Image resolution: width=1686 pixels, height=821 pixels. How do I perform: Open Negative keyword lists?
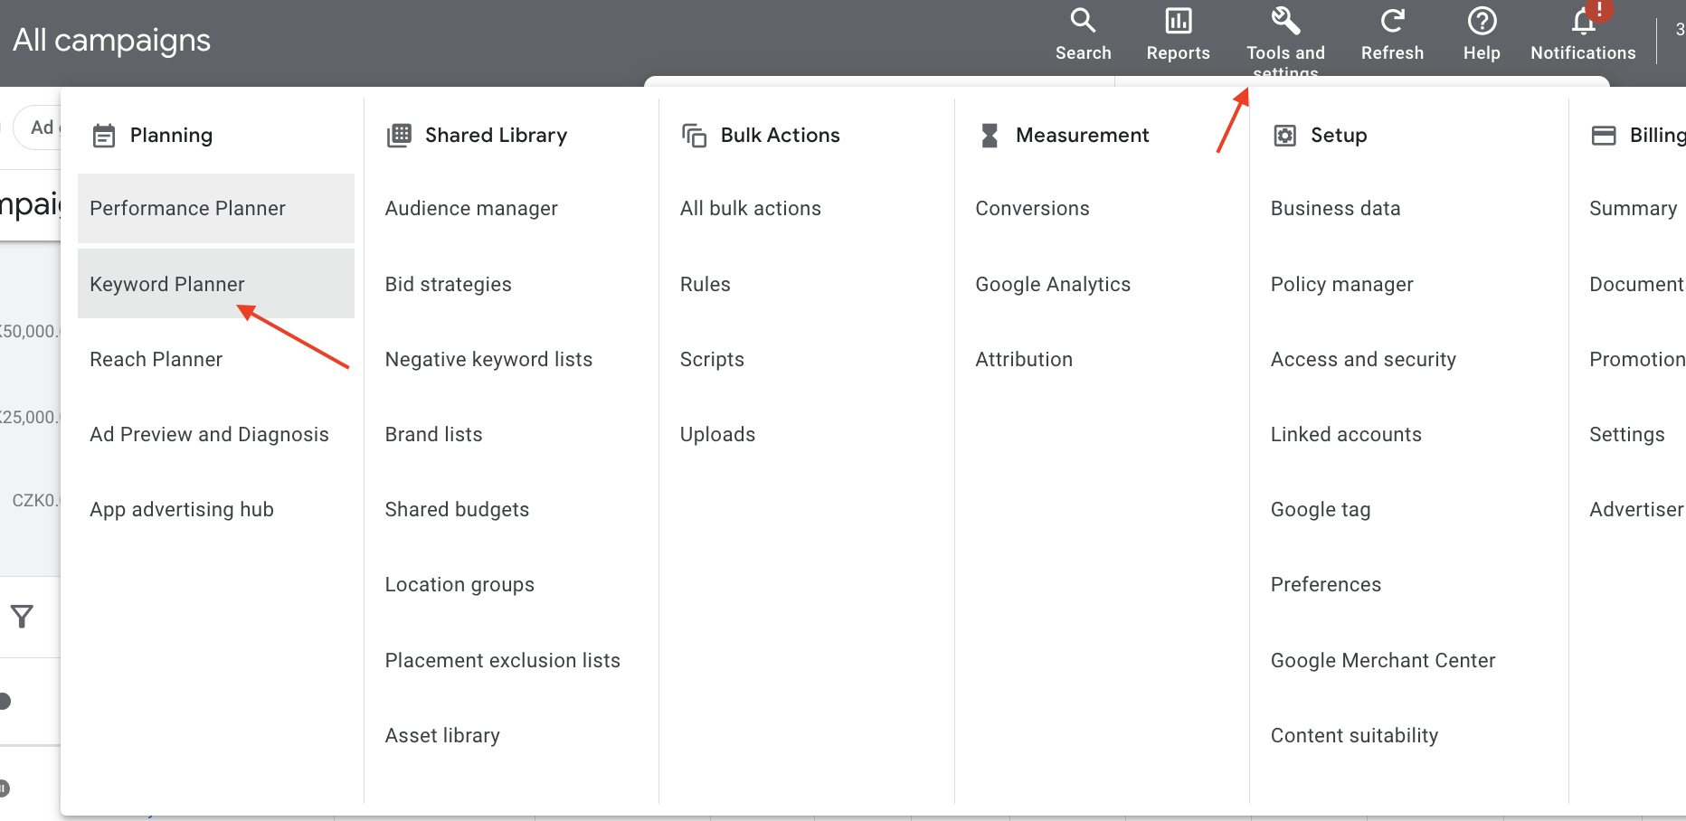(x=488, y=360)
